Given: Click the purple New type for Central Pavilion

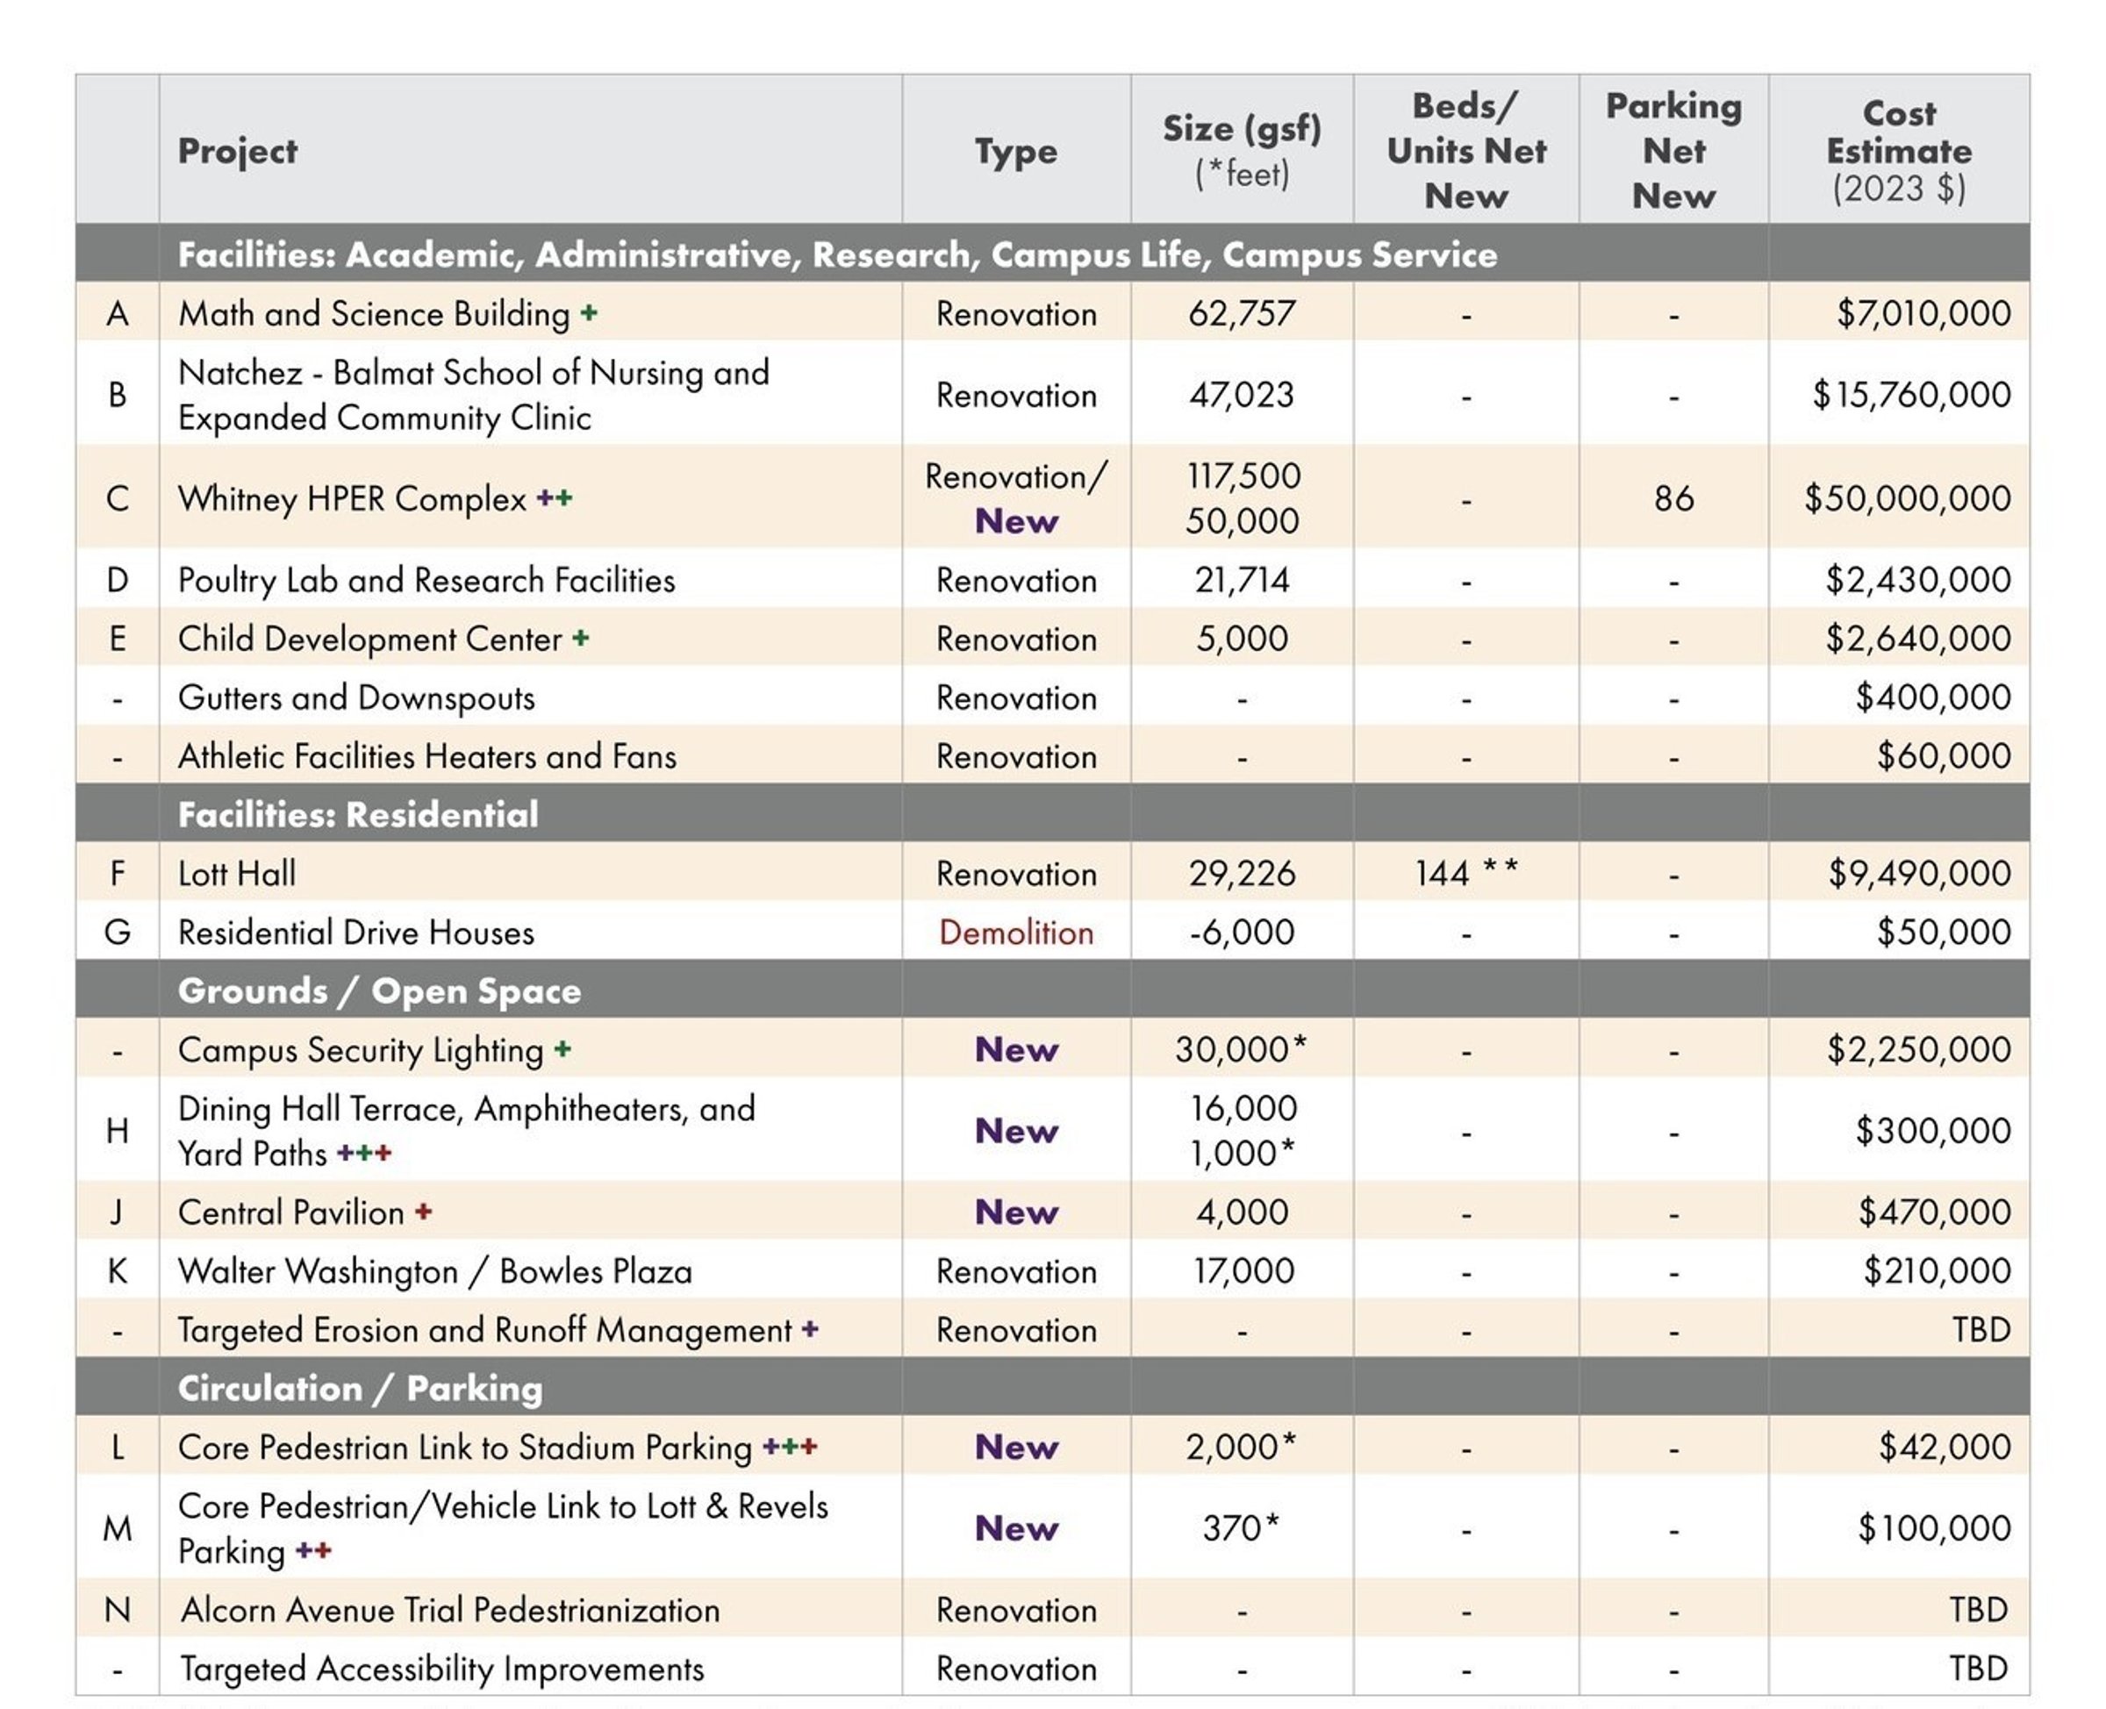Looking at the screenshot, I should click(x=1016, y=1212).
